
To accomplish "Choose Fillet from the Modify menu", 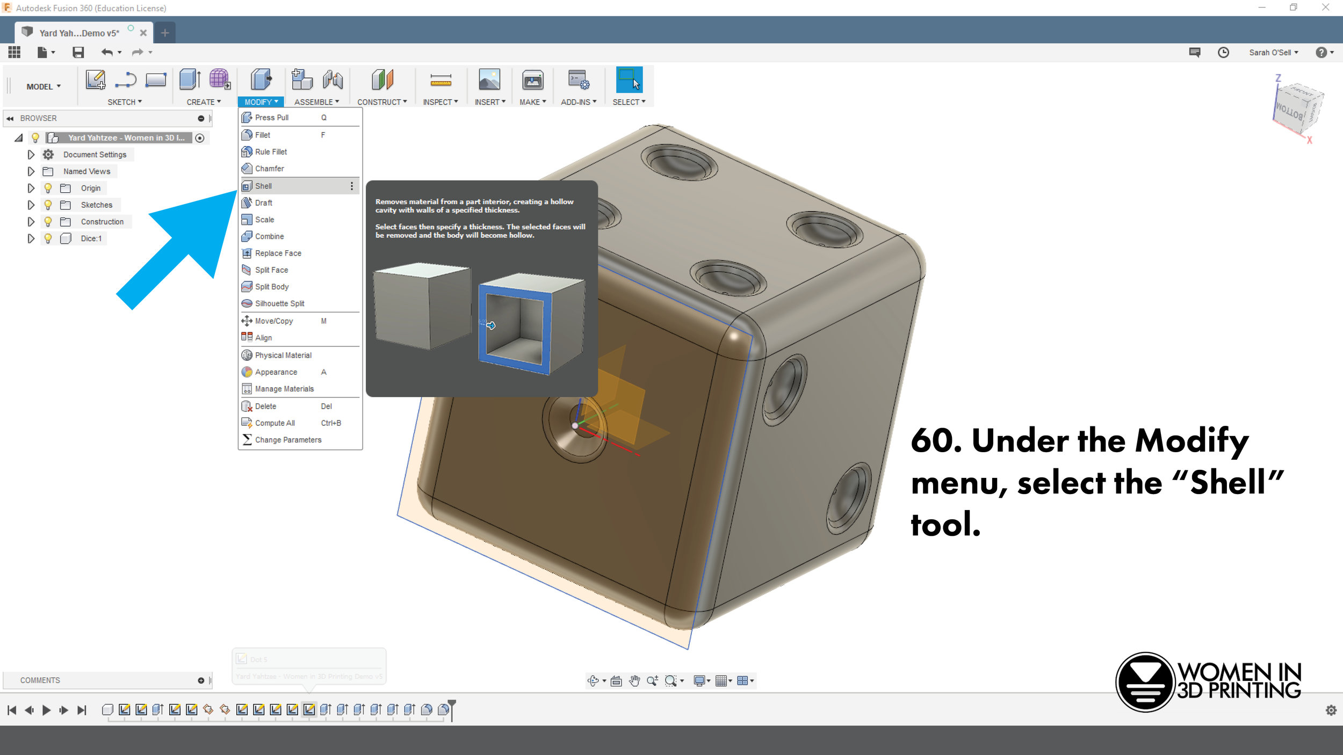I will [x=300, y=135].
